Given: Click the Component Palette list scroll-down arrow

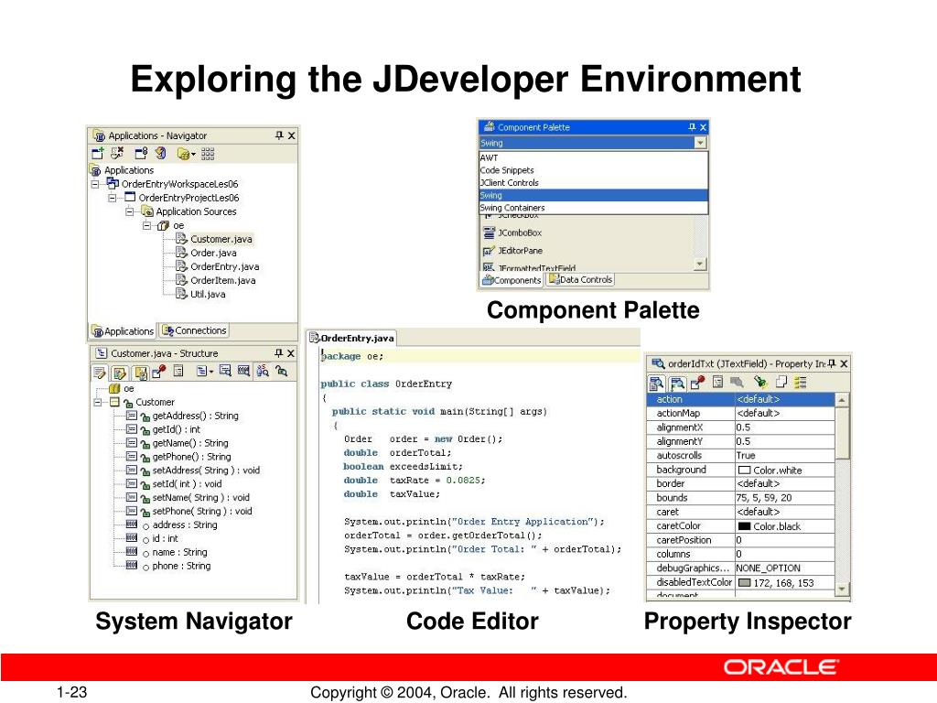Looking at the screenshot, I should click(x=700, y=264).
